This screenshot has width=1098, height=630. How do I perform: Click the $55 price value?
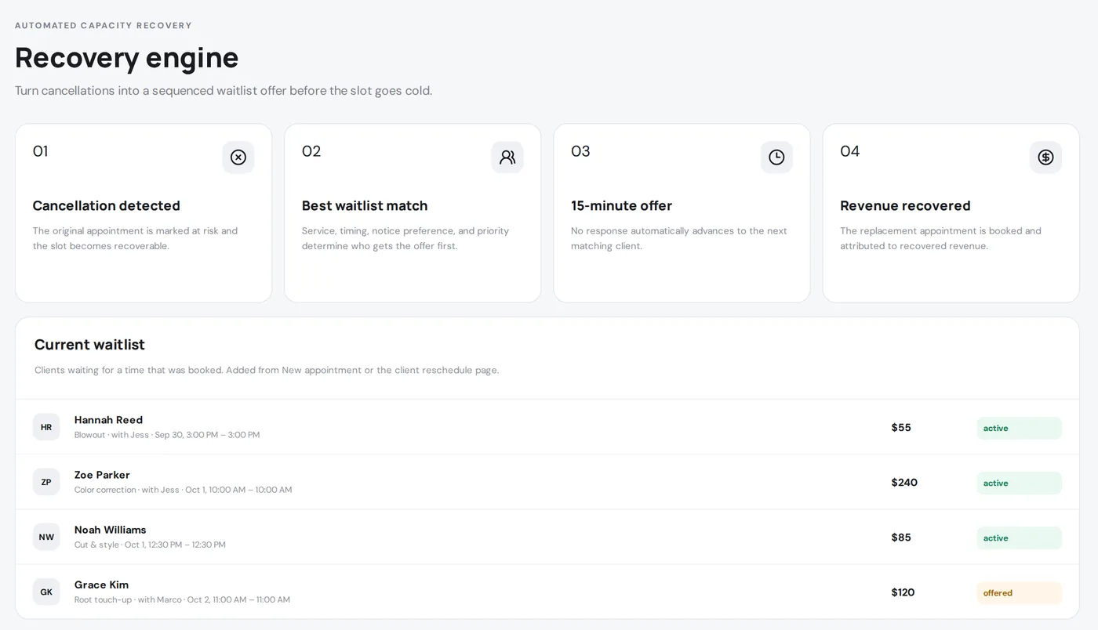901,427
